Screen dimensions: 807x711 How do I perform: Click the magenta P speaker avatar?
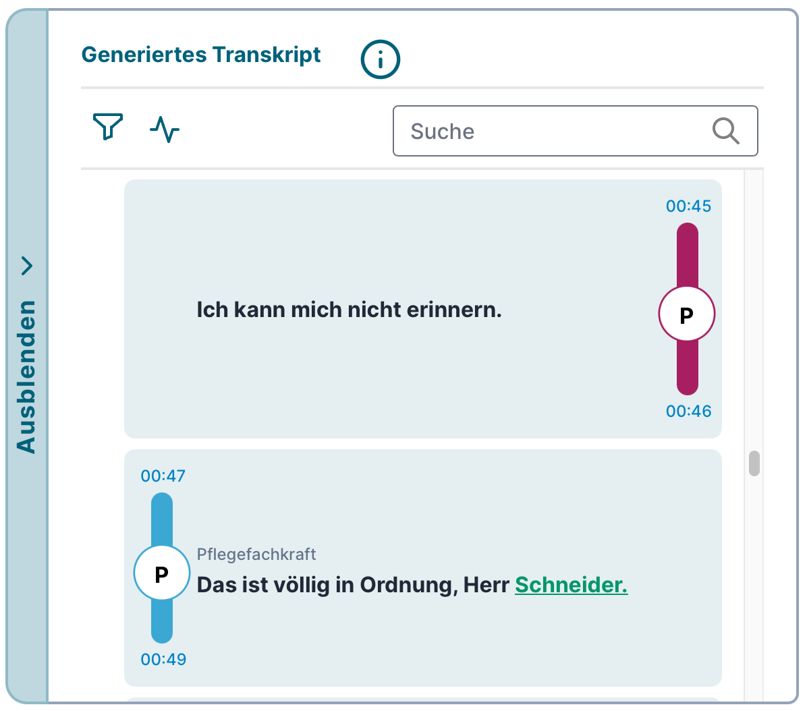[687, 314]
